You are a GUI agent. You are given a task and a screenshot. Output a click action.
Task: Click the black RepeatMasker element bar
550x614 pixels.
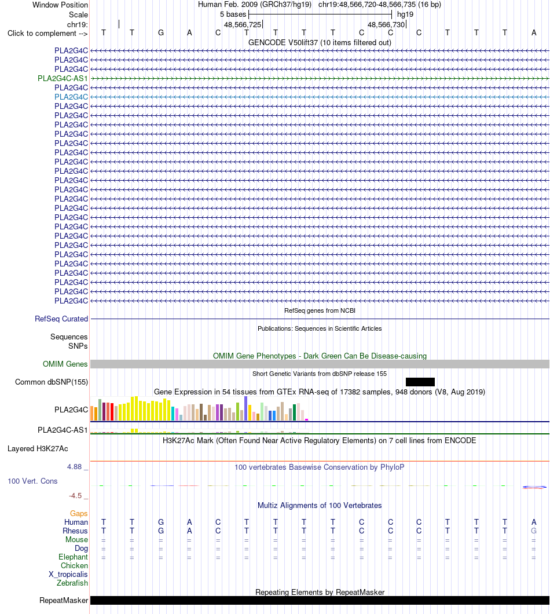tap(320, 600)
